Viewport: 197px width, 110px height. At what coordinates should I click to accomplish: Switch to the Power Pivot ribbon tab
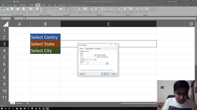62,5
